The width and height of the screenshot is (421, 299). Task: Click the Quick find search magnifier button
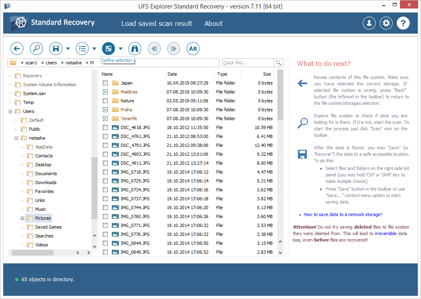tap(279, 63)
